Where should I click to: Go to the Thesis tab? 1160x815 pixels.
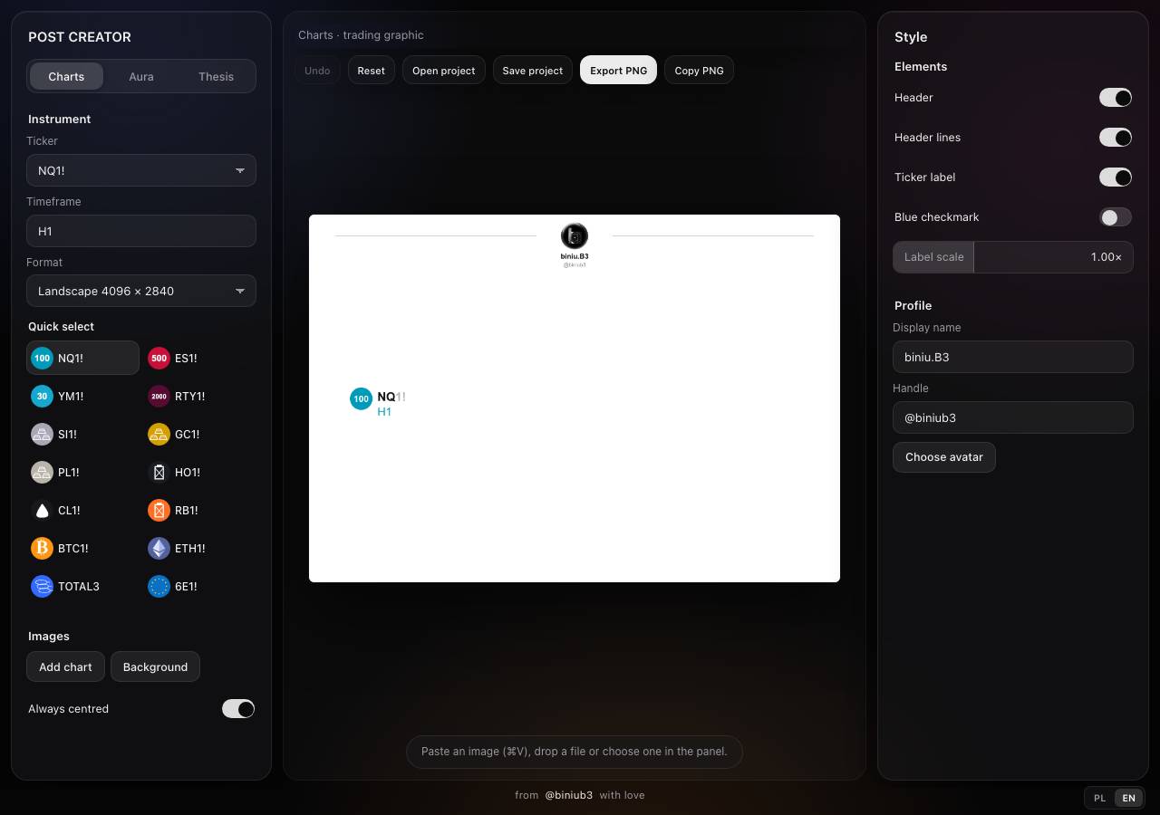pos(216,76)
